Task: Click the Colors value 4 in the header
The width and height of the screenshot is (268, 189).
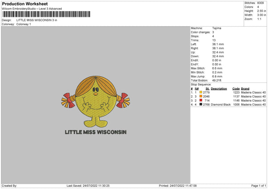Action: pos(258,7)
